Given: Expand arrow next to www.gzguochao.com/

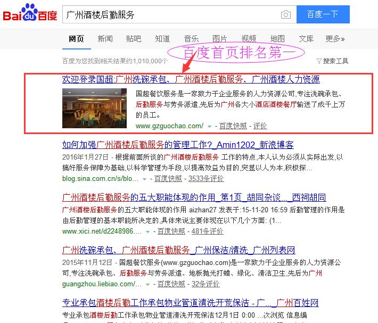Looking at the screenshot, I should click(209, 127).
